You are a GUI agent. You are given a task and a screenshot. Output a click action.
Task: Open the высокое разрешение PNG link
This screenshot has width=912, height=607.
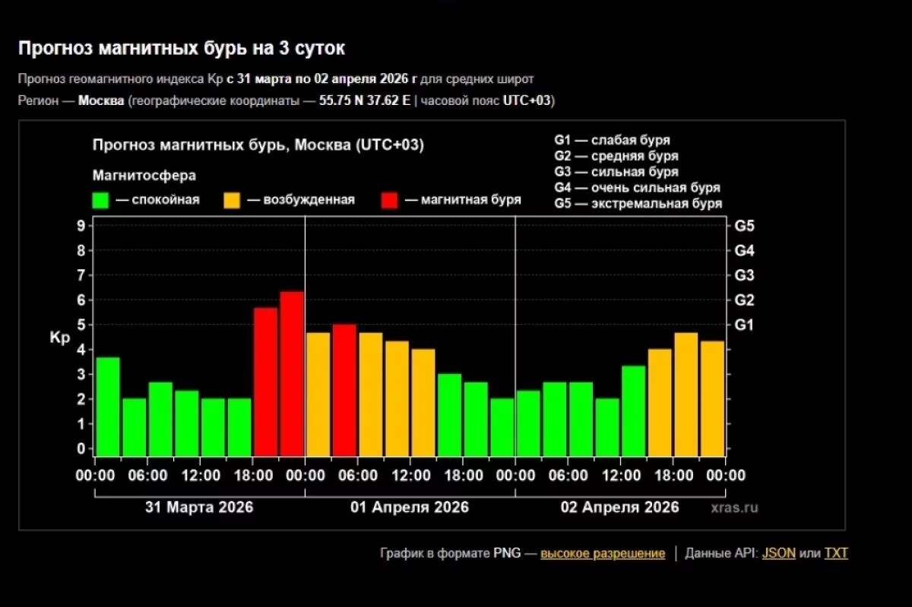coord(602,554)
